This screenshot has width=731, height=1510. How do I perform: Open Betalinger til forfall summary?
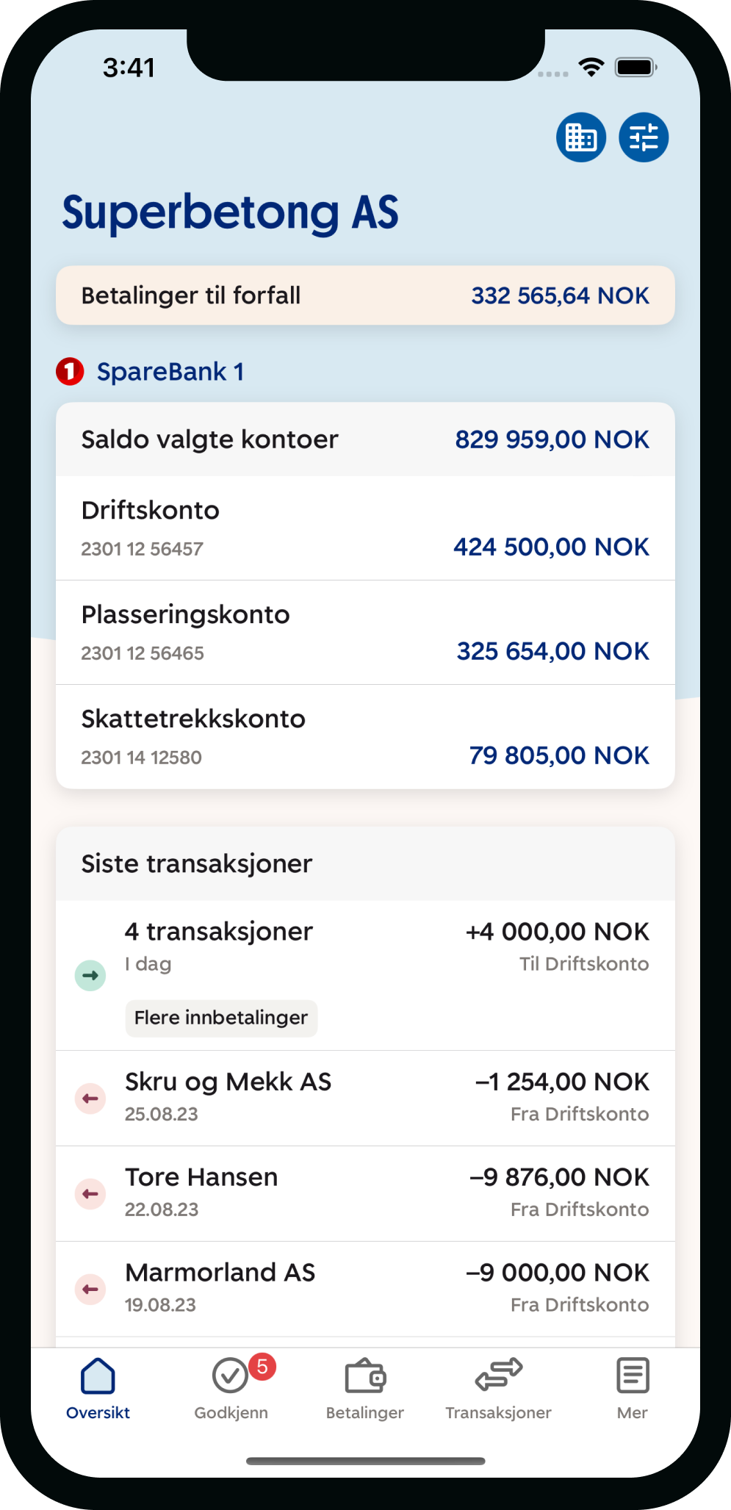[365, 295]
